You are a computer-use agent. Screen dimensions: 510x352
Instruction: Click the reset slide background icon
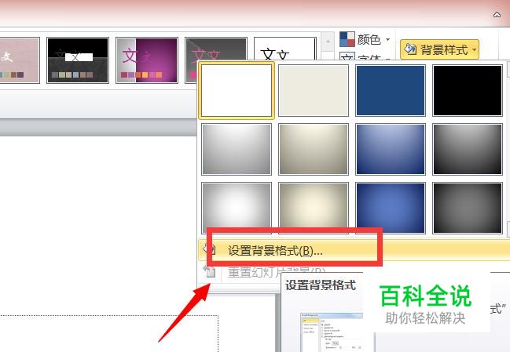[x=209, y=271]
